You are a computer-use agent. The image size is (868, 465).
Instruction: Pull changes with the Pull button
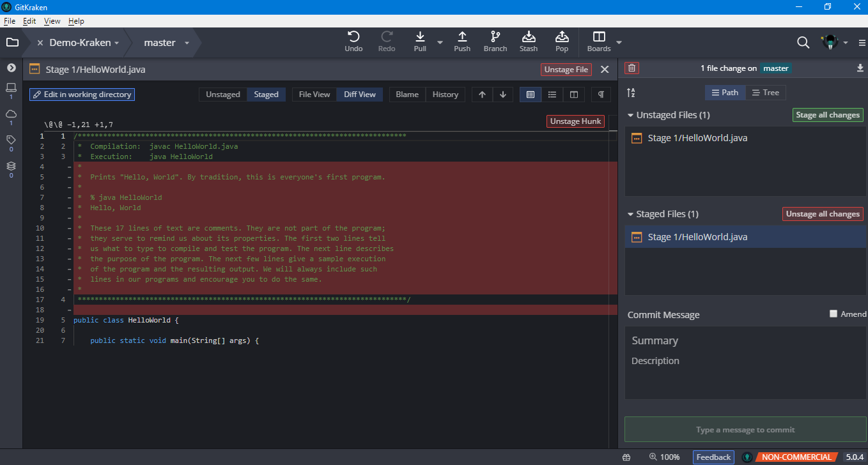420,42
